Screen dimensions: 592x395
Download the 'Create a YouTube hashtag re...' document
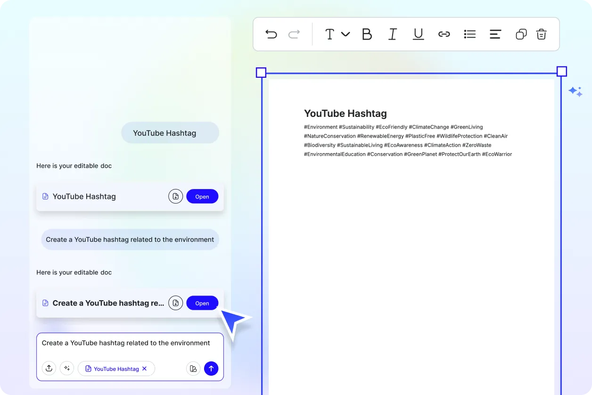coord(175,303)
